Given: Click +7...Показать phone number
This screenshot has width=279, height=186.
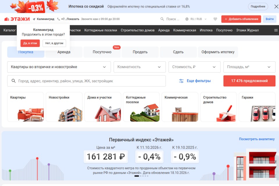Looking at the screenshot, I should (70, 19).
